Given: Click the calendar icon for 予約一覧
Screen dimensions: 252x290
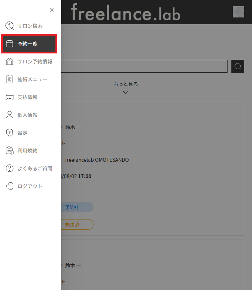Looking at the screenshot, I should tap(10, 44).
